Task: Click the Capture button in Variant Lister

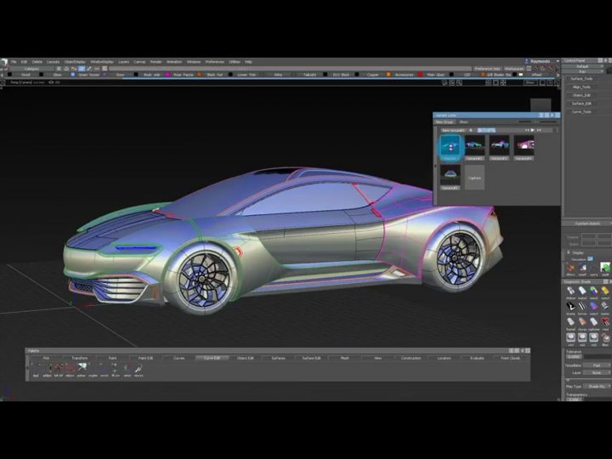Action: pos(474,178)
